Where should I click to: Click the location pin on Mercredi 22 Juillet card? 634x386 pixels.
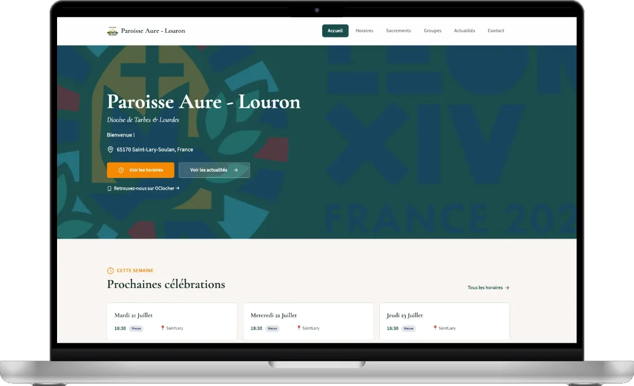299,328
